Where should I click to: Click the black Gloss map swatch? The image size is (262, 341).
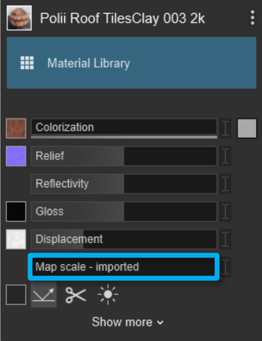click(x=16, y=211)
